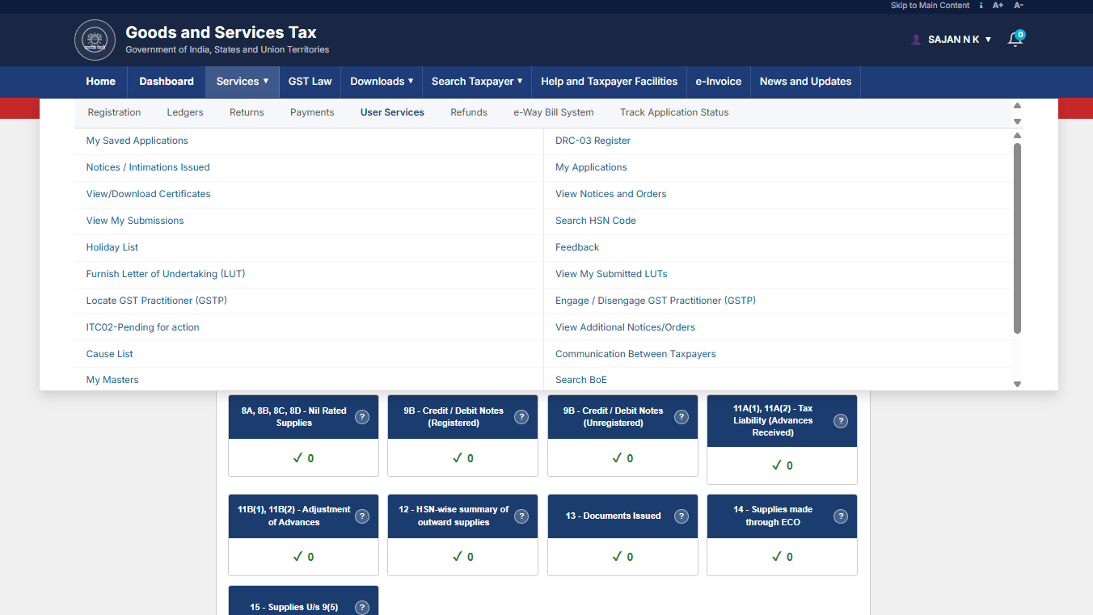
Task: Click the list scrollbar down arrow at bottom
Action: [1018, 385]
